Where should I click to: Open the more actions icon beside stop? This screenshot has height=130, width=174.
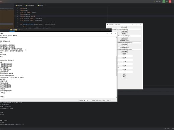[173, 2]
